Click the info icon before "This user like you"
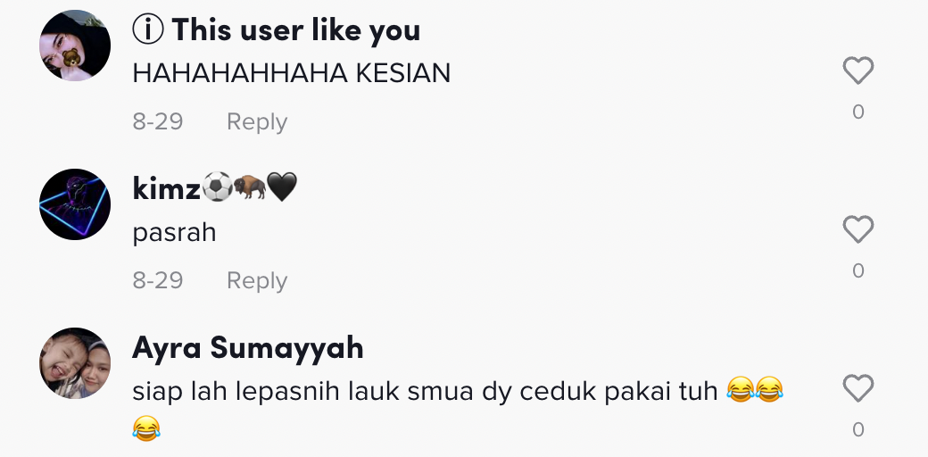Image resolution: width=928 pixels, height=457 pixels. (x=148, y=29)
